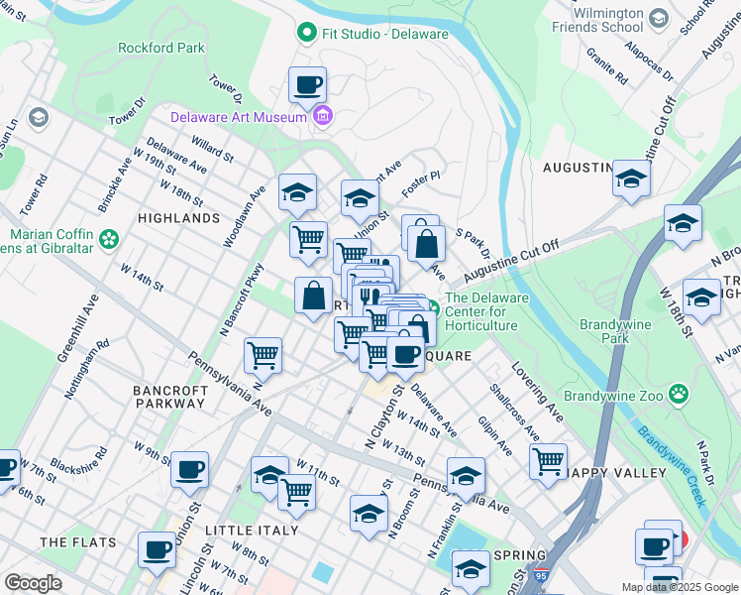This screenshot has height=595, width=741.
Task: Click the I-95 interstate shield
Action: (x=541, y=575)
